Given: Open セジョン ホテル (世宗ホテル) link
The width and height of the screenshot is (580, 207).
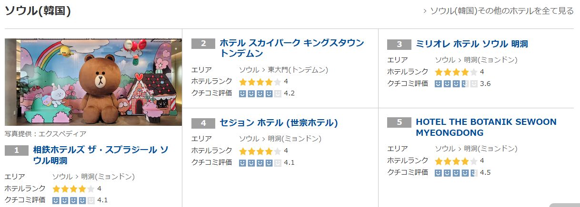Looking at the screenshot, I should click(279, 123).
